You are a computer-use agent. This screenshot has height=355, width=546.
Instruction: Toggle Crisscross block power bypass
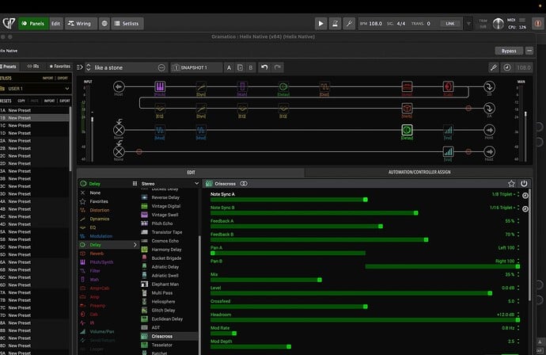coord(524,183)
